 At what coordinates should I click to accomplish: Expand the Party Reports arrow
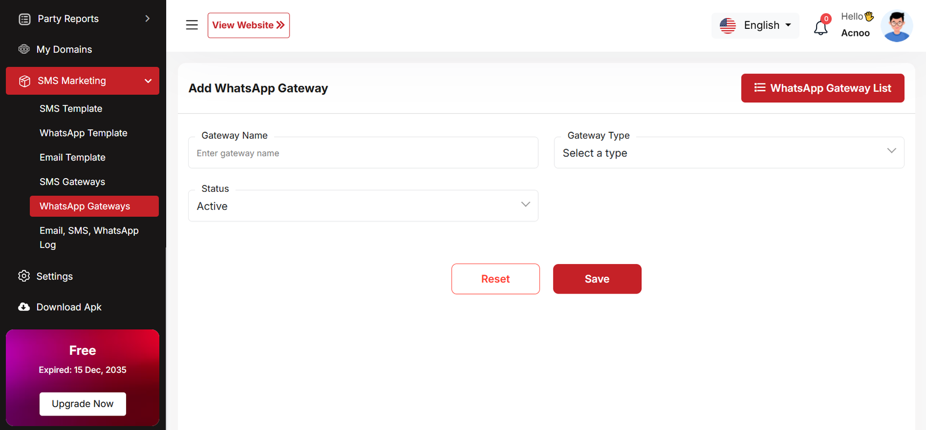148,18
